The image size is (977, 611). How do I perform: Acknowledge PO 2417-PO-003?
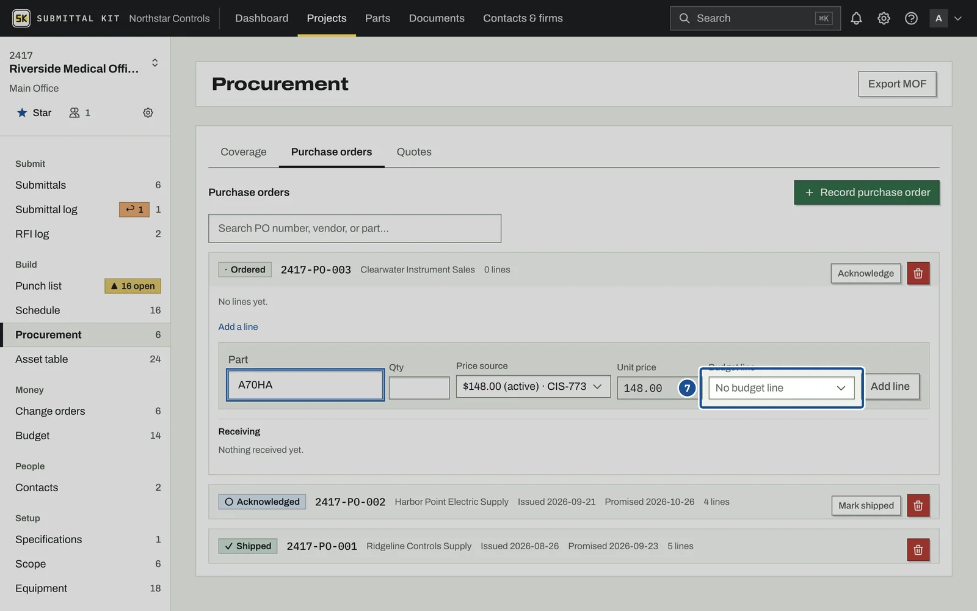[x=865, y=273]
